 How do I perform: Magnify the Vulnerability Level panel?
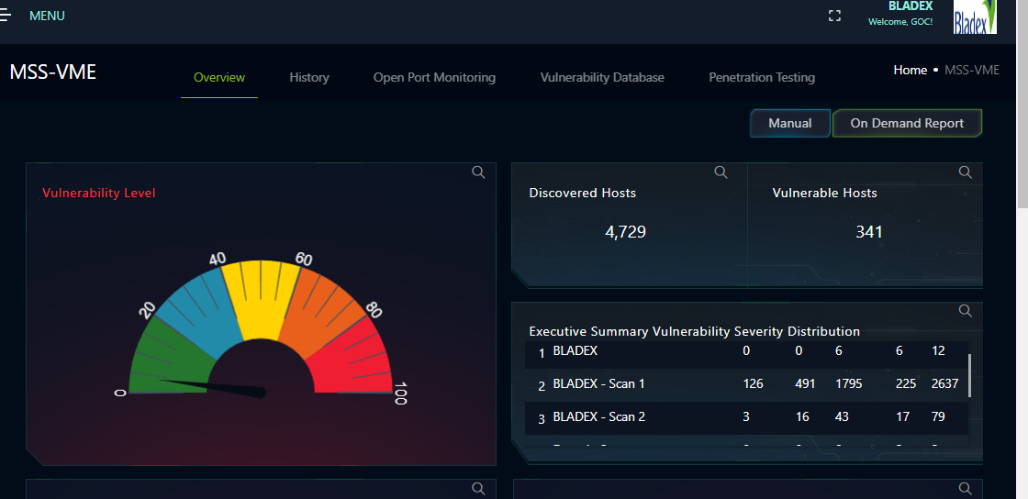click(x=478, y=172)
